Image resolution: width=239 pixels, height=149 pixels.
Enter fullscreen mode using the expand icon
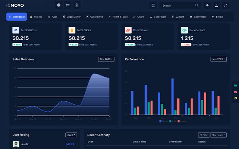153,6
